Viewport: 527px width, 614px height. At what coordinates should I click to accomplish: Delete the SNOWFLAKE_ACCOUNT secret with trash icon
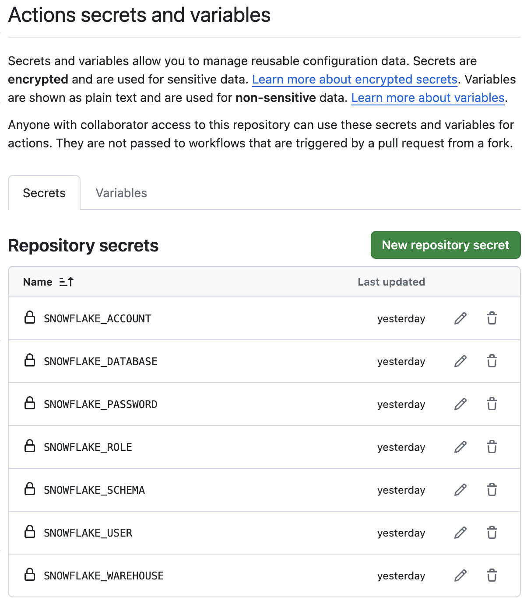492,318
